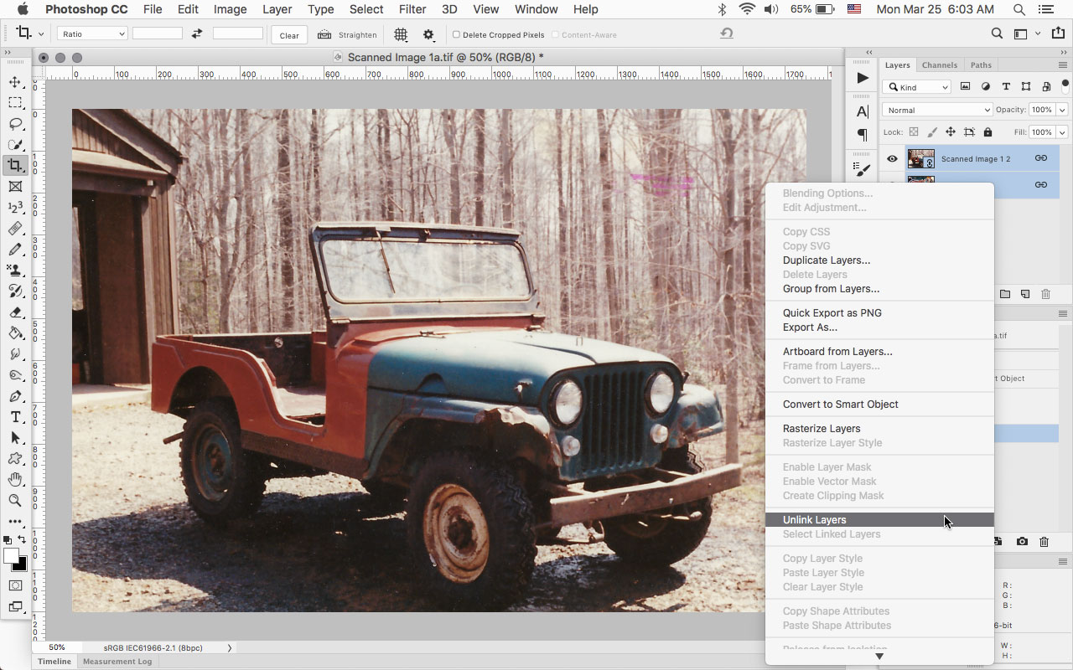Screen dimensions: 1073x670
Task: Create a new layer in Layers panel
Action: [x=1025, y=294]
